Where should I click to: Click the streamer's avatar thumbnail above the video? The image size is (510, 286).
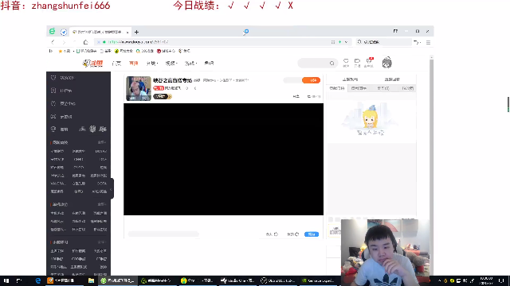coord(139,88)
